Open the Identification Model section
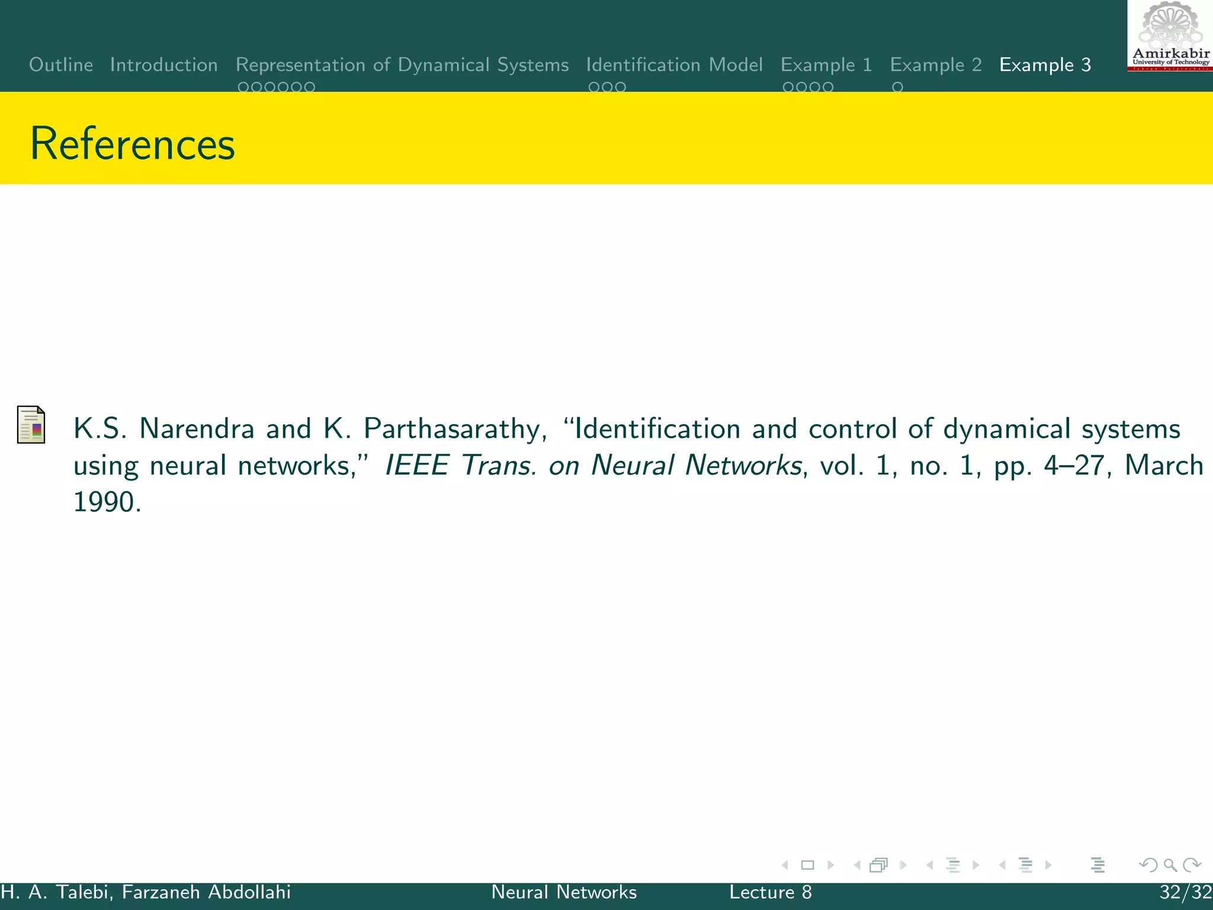This screenshot has height=910, width=1213. coord(675,65)
